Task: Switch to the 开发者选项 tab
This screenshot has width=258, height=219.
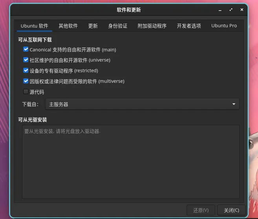Action: (189, 26)
